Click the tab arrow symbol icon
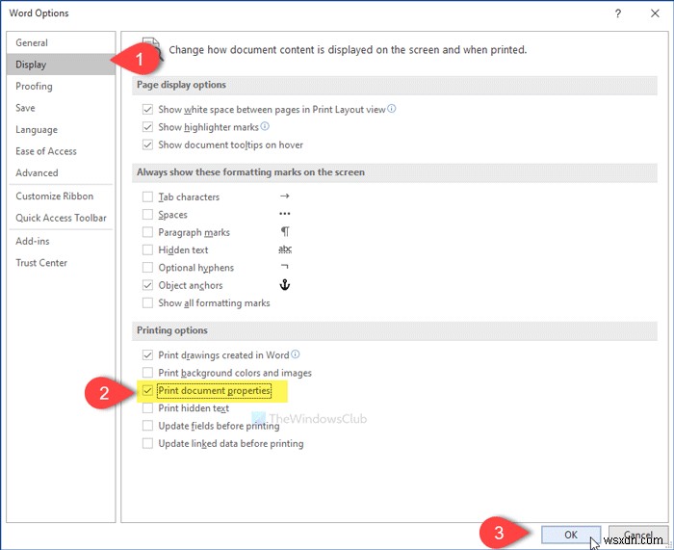674x550 pixels. coord(285,196)
